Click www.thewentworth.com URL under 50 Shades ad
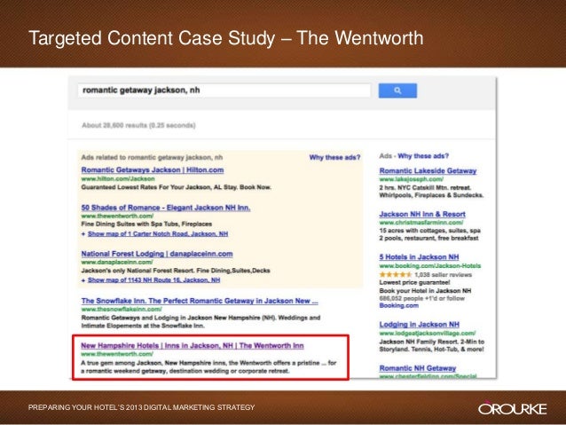Viewport: 566px width, 425px height. [x=117, y=216]
